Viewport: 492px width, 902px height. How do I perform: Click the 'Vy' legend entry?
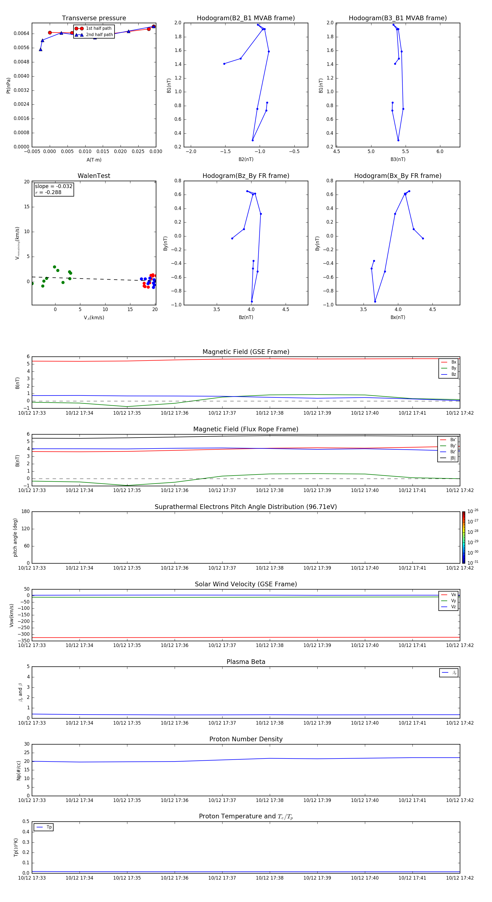[x=449, y=601]
